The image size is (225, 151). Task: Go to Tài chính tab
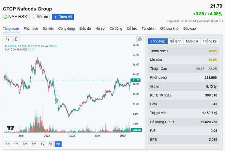pos(148,29)
